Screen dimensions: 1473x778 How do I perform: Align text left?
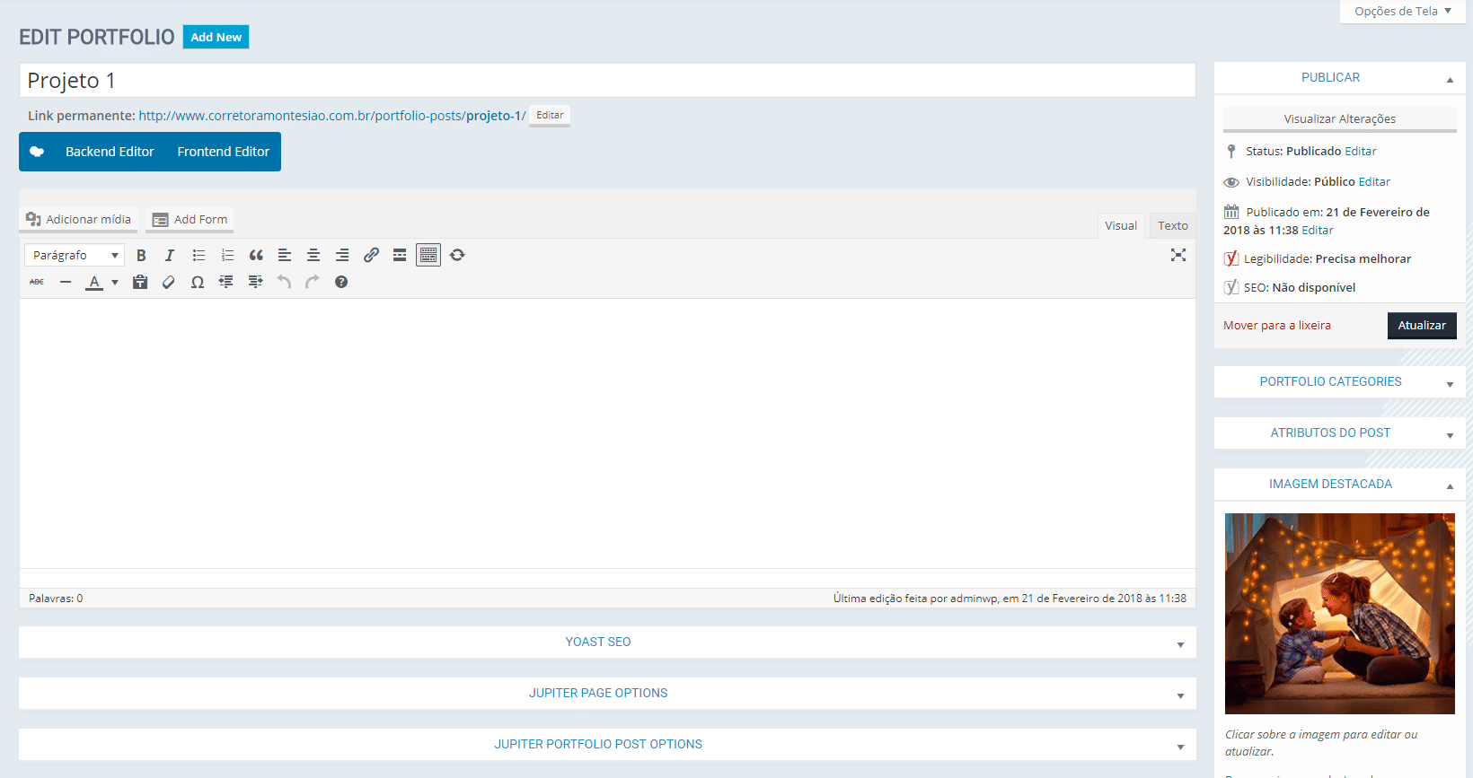click(285, 255)
